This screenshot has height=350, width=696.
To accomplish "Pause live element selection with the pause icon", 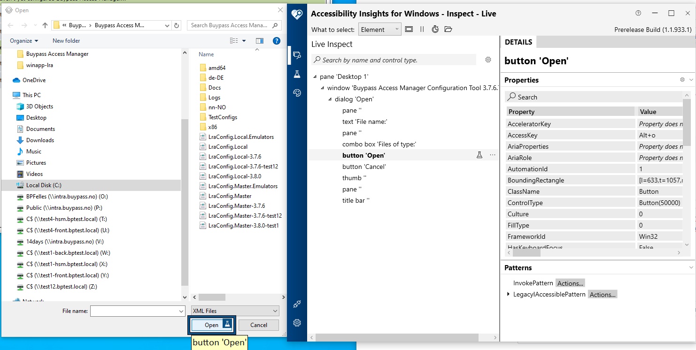I will 422,29.
